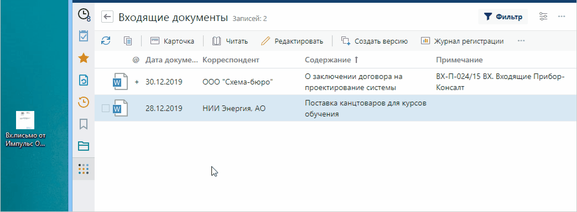Viewport: 577px width, 212px height.
Task: Select the Вх.письмо от Импульс desktop file
Action: coord(25,129)
